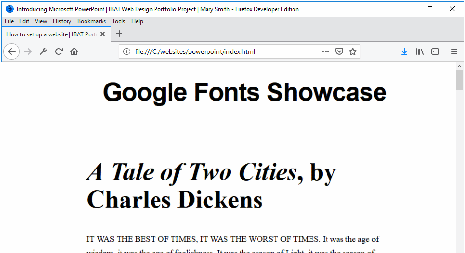Close the Firefox window

[x=452, y=9]
